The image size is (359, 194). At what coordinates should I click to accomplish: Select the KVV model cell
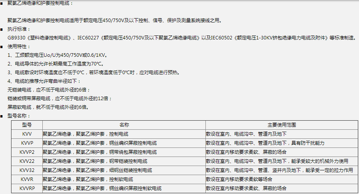point(27,134)
